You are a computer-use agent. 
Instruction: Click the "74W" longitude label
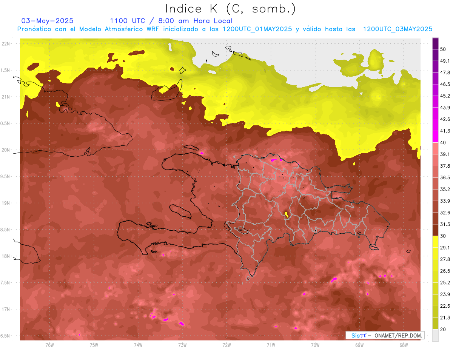(x=138, y=345)
